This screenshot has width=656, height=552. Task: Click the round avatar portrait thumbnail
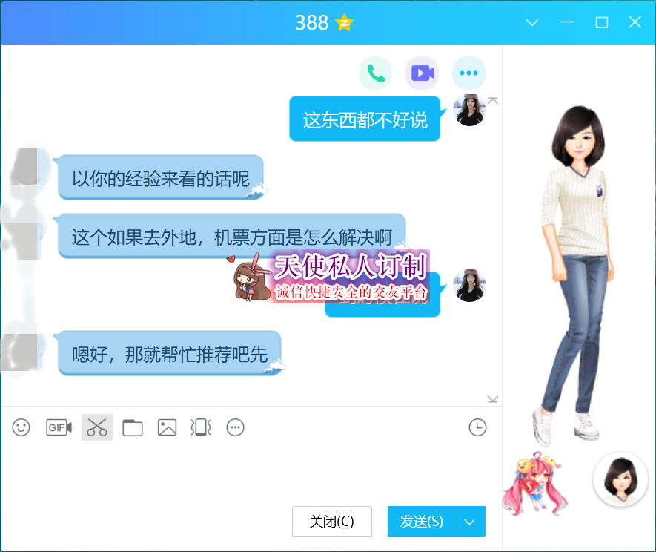click(x=621, y=479)
